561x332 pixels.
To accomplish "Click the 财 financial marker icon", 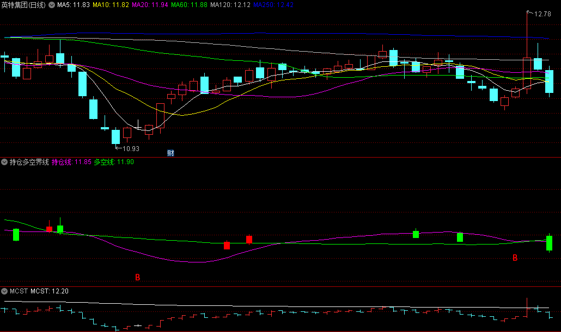I will [170, 153].
